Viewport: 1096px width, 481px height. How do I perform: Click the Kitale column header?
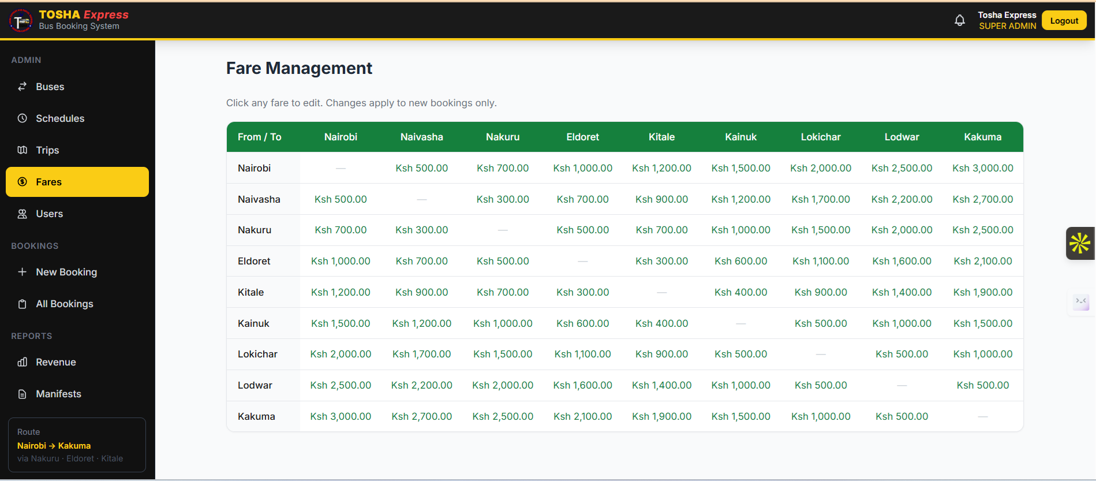point(662,137)
